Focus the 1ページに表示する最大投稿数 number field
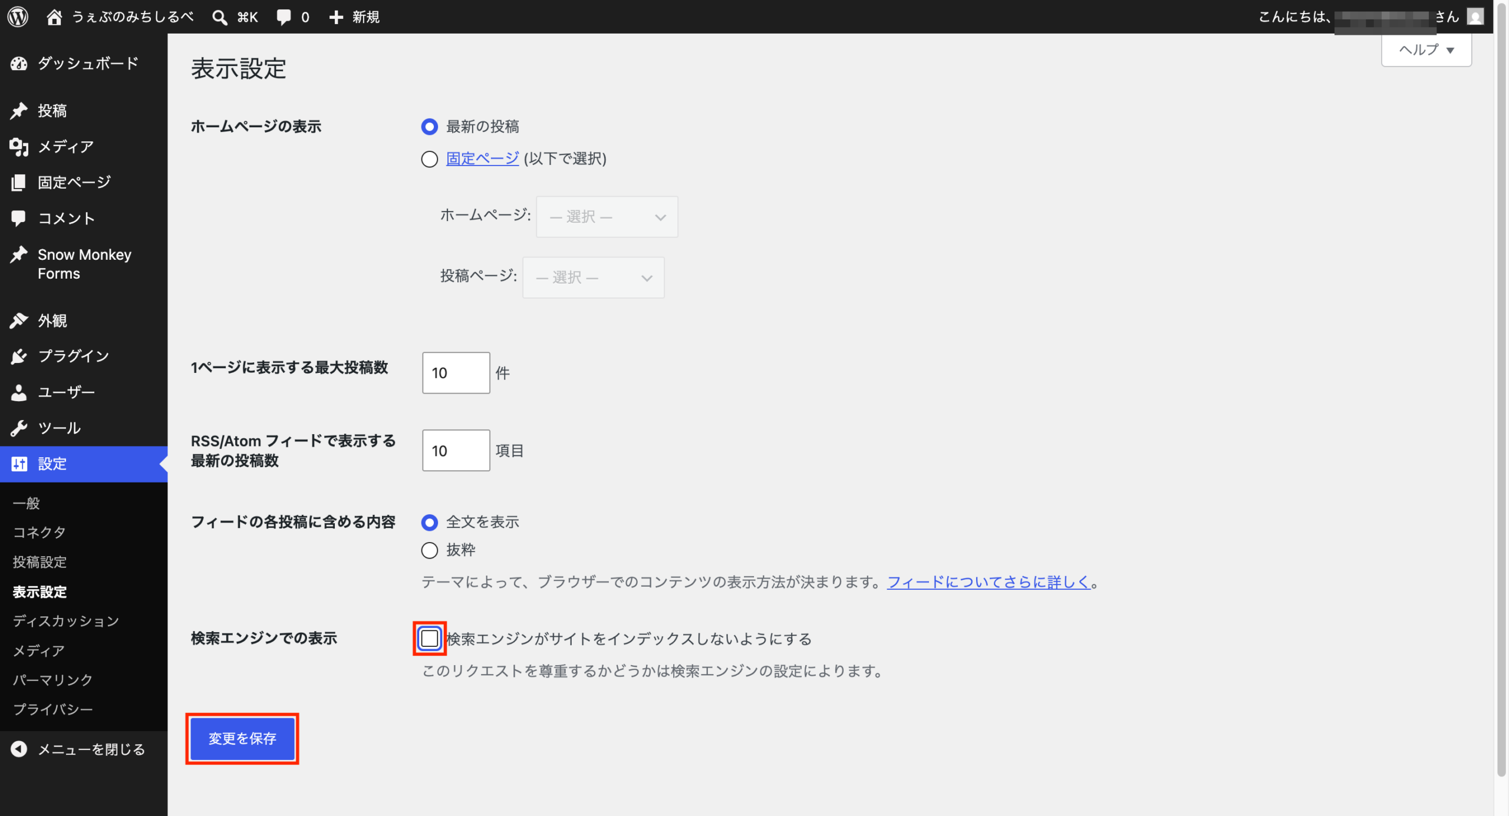The width and height of the screenshot is (1509, 816). click(456, 373)
